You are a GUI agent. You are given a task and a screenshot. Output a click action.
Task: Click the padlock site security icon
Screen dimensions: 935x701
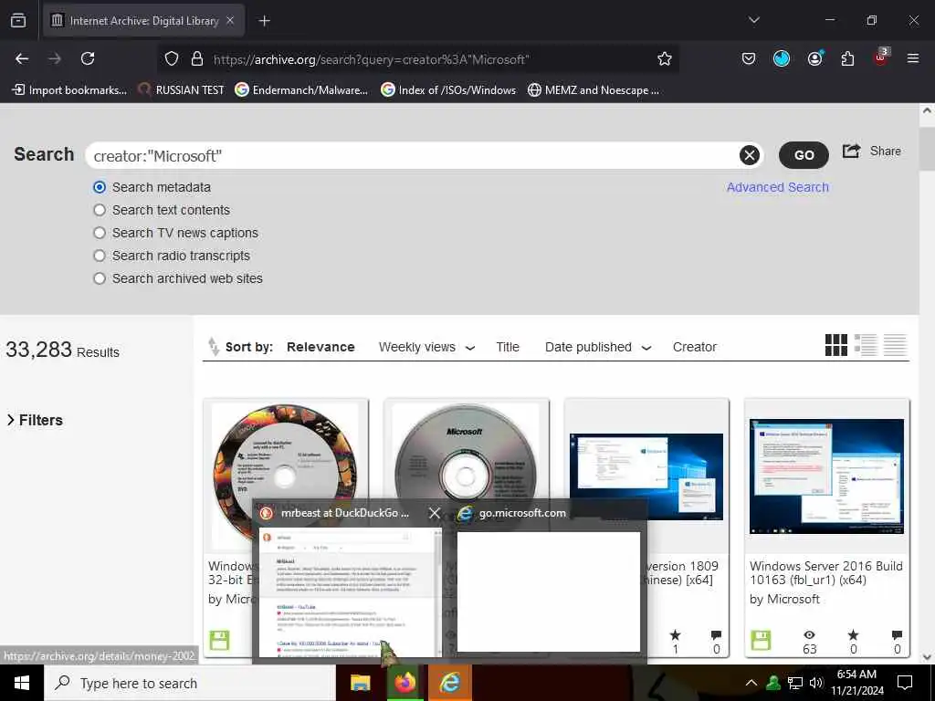pyautogui.click(x=197, y=59)
